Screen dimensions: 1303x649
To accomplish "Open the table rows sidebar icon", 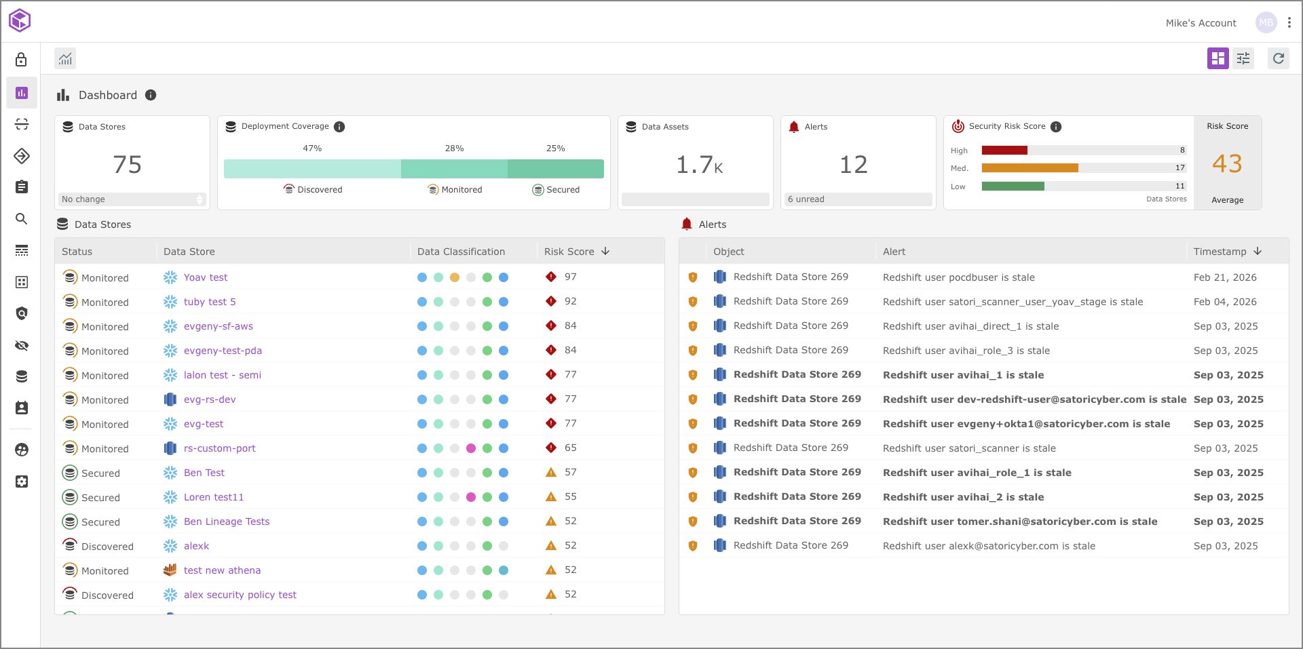I will tap(22, 250).
